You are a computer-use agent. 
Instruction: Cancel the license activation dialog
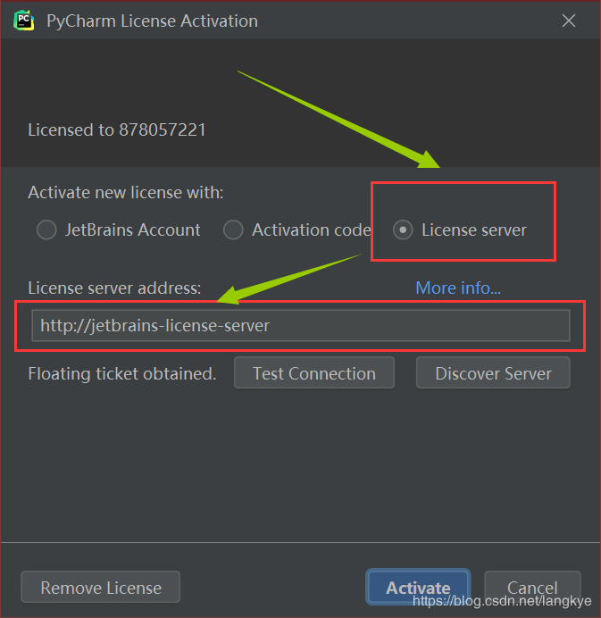pyautogui.click(x=532, y=587)
